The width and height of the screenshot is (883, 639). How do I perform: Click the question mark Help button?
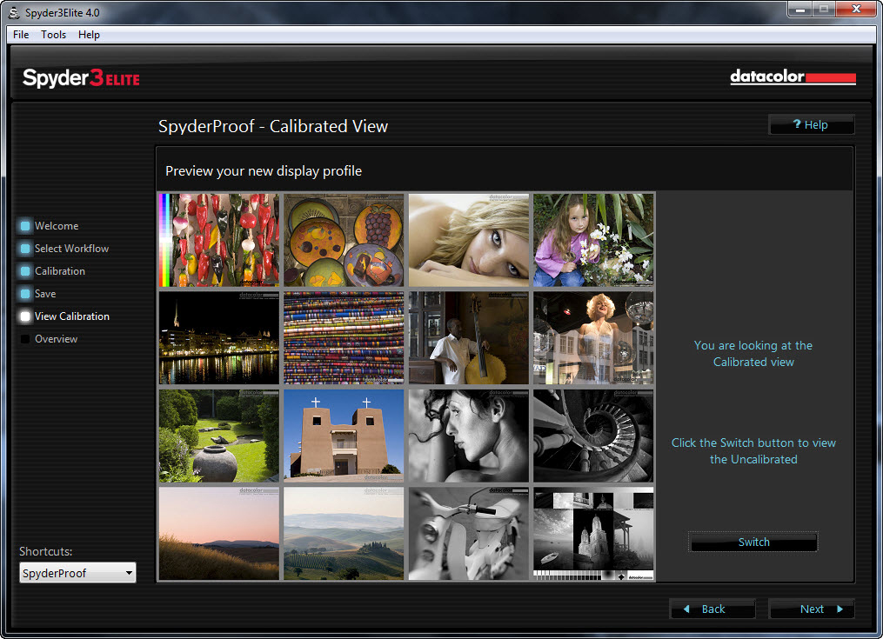(x=811, y=125)
